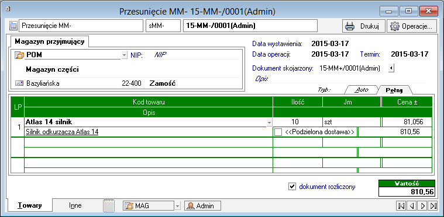Click the Silnik odkurzacza Atlas 14 description link
444x217 pixels.
click(x=62, y=132)
